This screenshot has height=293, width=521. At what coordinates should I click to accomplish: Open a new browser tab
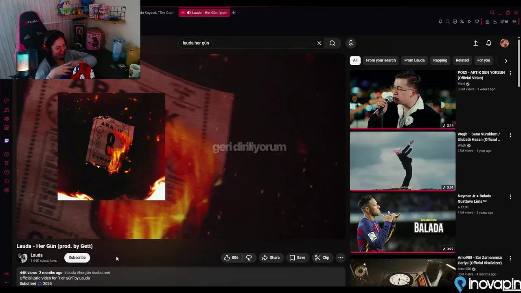(x=233, y=13)
